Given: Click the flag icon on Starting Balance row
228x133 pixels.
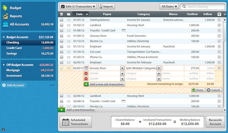Looking at the screenshot, I should click(x=69, y=20).
